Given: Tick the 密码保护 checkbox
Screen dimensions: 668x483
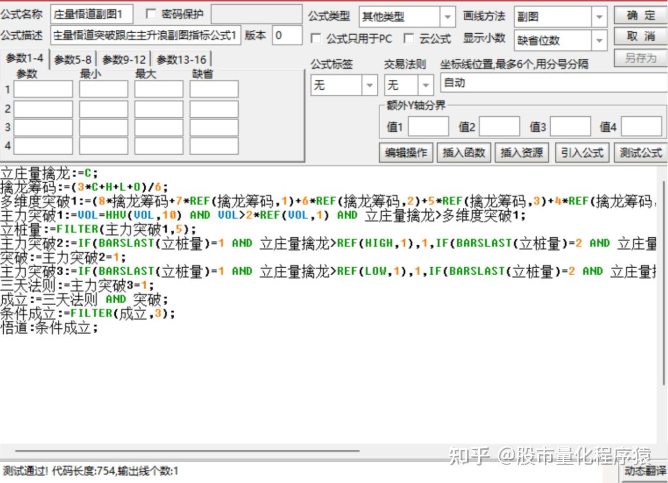Looking at the screenshot, I should [x=151, y=14].
